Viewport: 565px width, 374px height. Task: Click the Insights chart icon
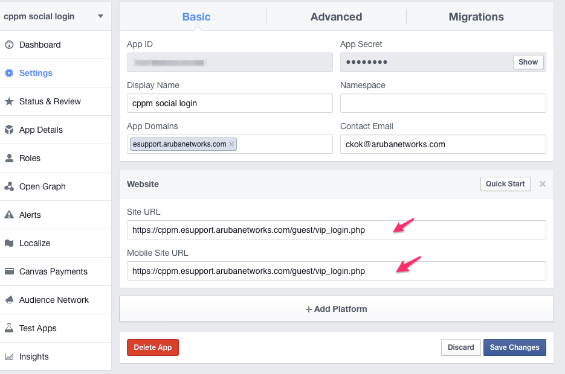pos(9,357)
